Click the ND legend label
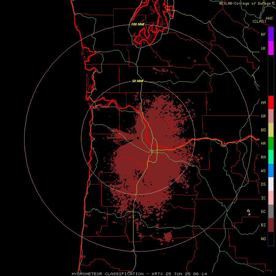The height and width of the screenshot is (276, 276). pos(263,239)
